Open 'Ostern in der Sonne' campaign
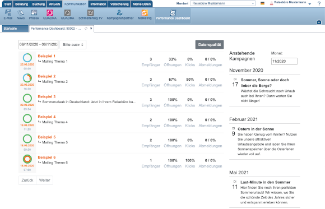Screen dimensions: 325x209 click(x=256, y=129)
